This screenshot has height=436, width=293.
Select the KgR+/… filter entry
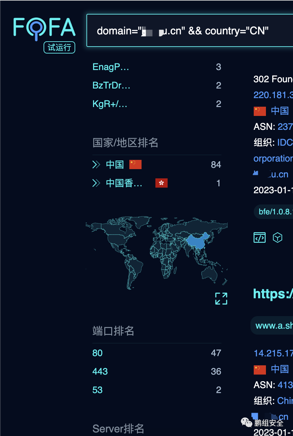(x=110, y=104)
